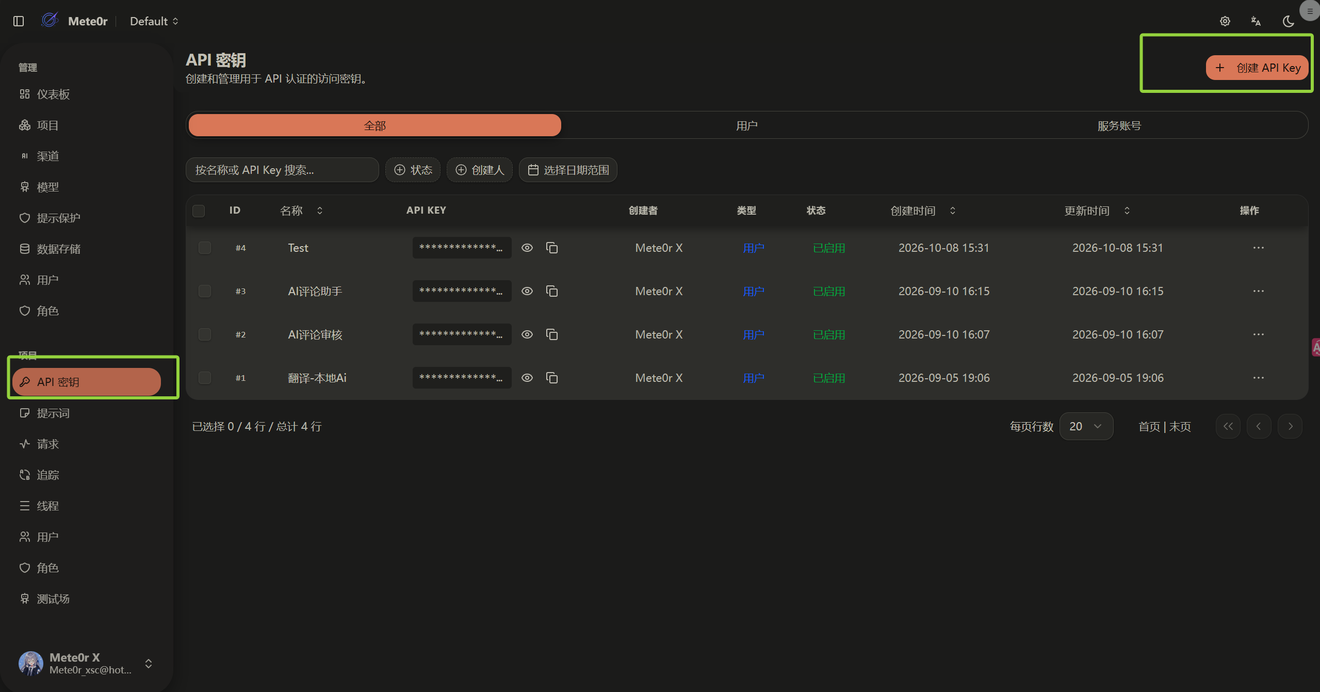Open the 状态 filter button
The image size is (1320, 692).
pyautogui.click(x=413, y=170)
